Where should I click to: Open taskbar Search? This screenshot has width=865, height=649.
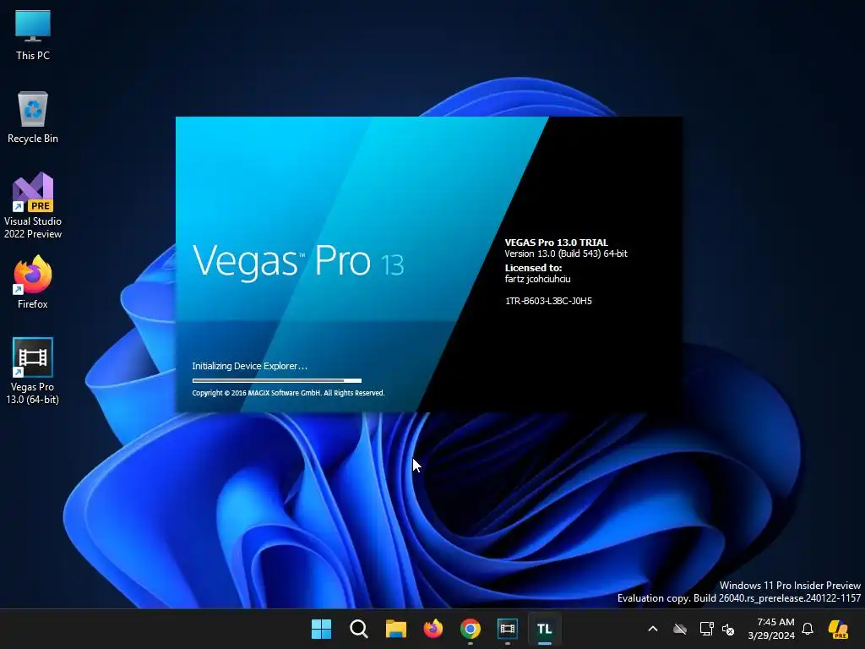[358, 629]
